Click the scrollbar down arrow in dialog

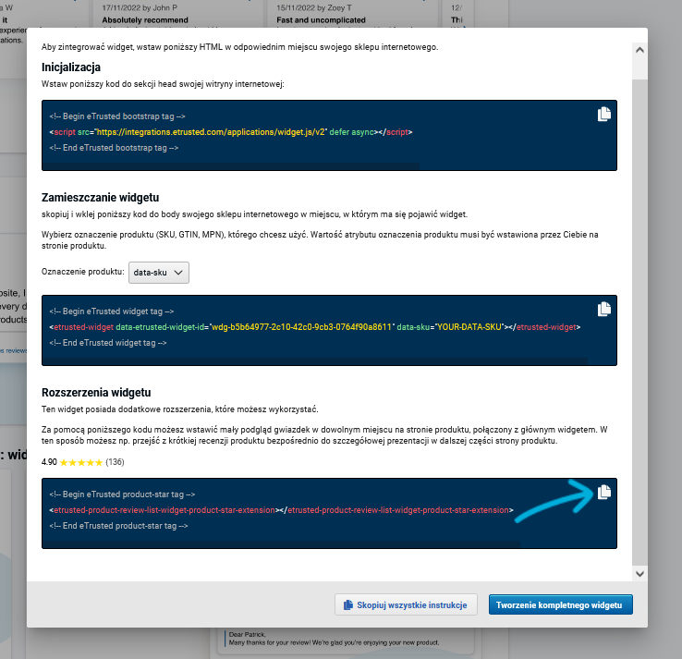click(639, 574)
